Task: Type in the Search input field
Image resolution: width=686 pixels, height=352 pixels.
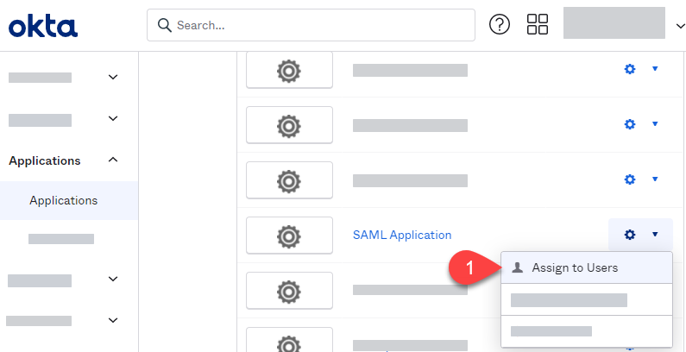Action: [319, 25]
